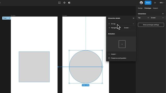Click the 276 × 276 size label
The height and width of the screenshot is (93, 166).
86,85
